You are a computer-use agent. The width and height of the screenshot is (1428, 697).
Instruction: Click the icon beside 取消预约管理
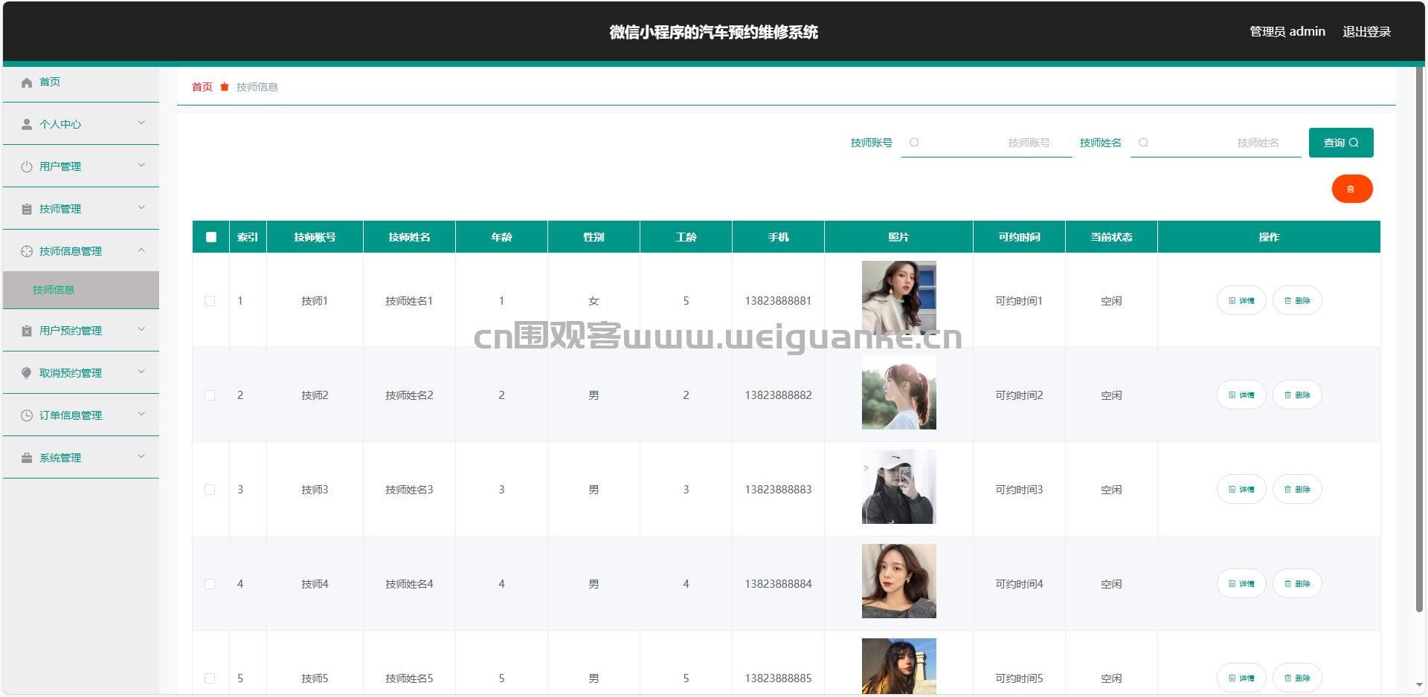click(x=27, y=373)
